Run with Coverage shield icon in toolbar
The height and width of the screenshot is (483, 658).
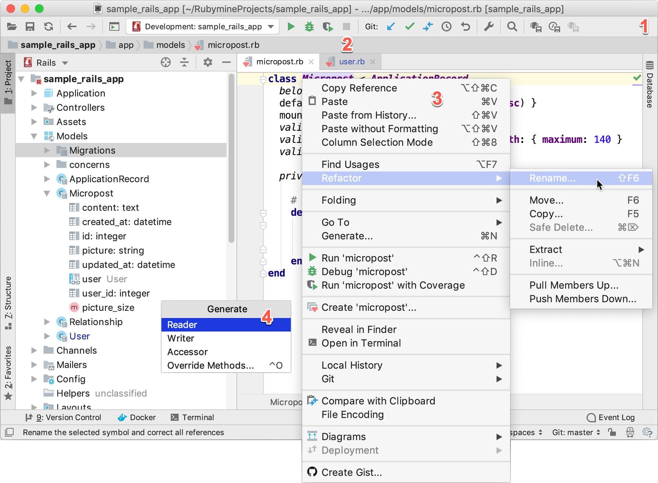tap(328, 27)
